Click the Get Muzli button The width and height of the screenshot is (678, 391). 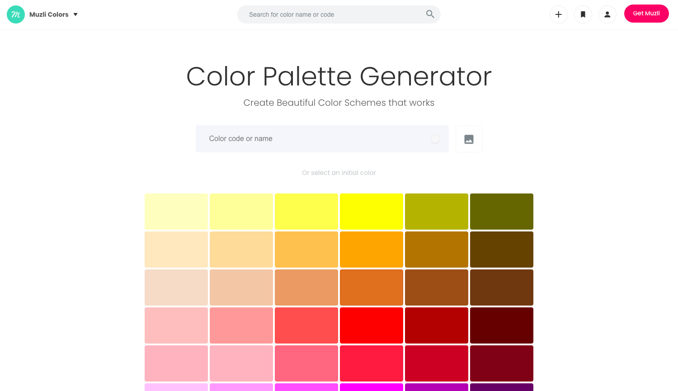(x=646, y=14)
